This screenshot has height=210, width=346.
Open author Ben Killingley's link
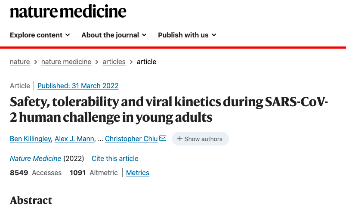31,139
